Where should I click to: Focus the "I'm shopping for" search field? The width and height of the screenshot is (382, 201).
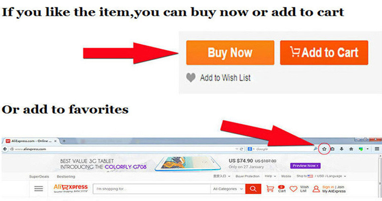[152, 189]
